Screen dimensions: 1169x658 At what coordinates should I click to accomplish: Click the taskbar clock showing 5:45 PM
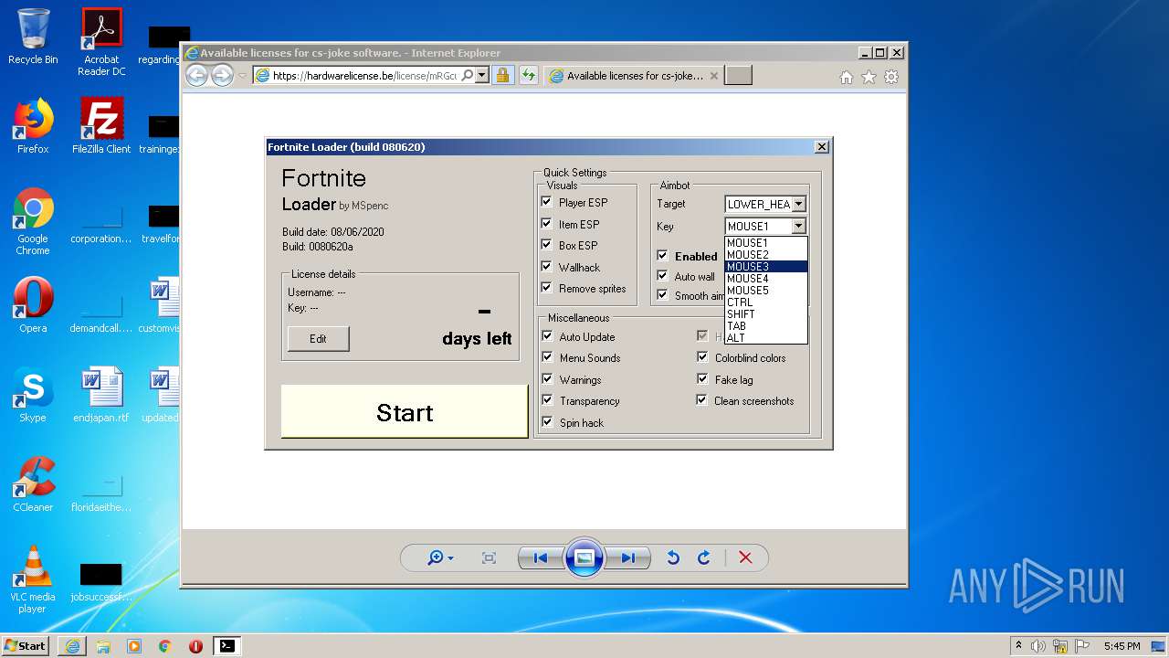[x=1122, y=646]
